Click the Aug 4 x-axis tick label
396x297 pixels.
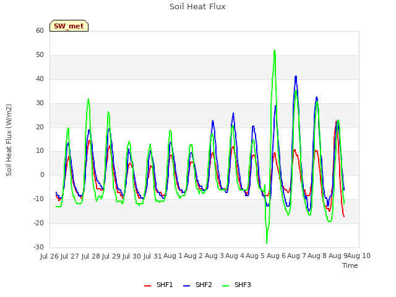pyautogui.click(x=235, y=256)
